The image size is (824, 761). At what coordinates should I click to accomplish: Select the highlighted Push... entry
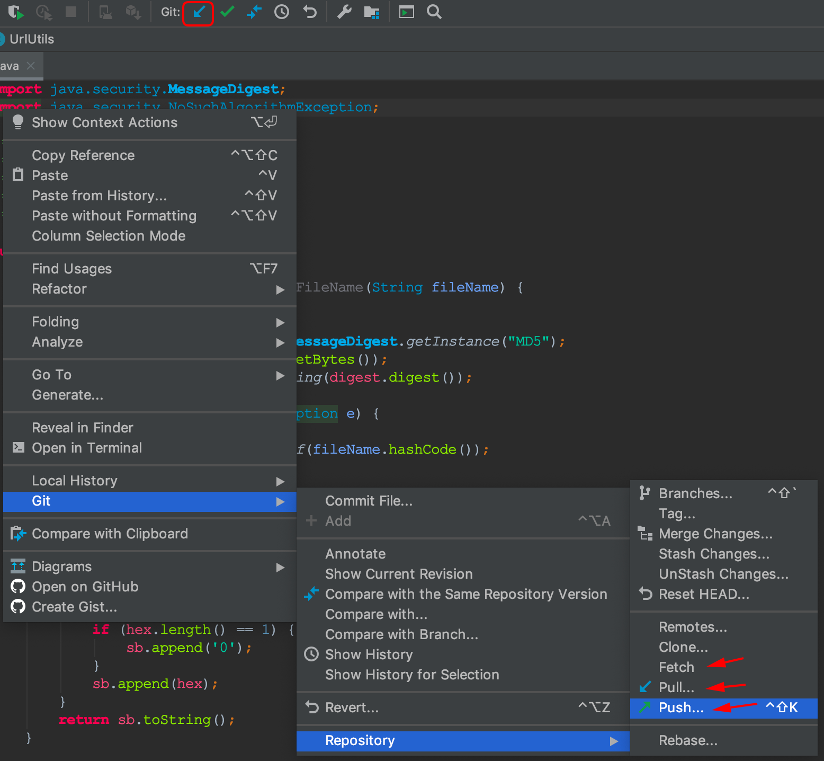tap(724, 707)
